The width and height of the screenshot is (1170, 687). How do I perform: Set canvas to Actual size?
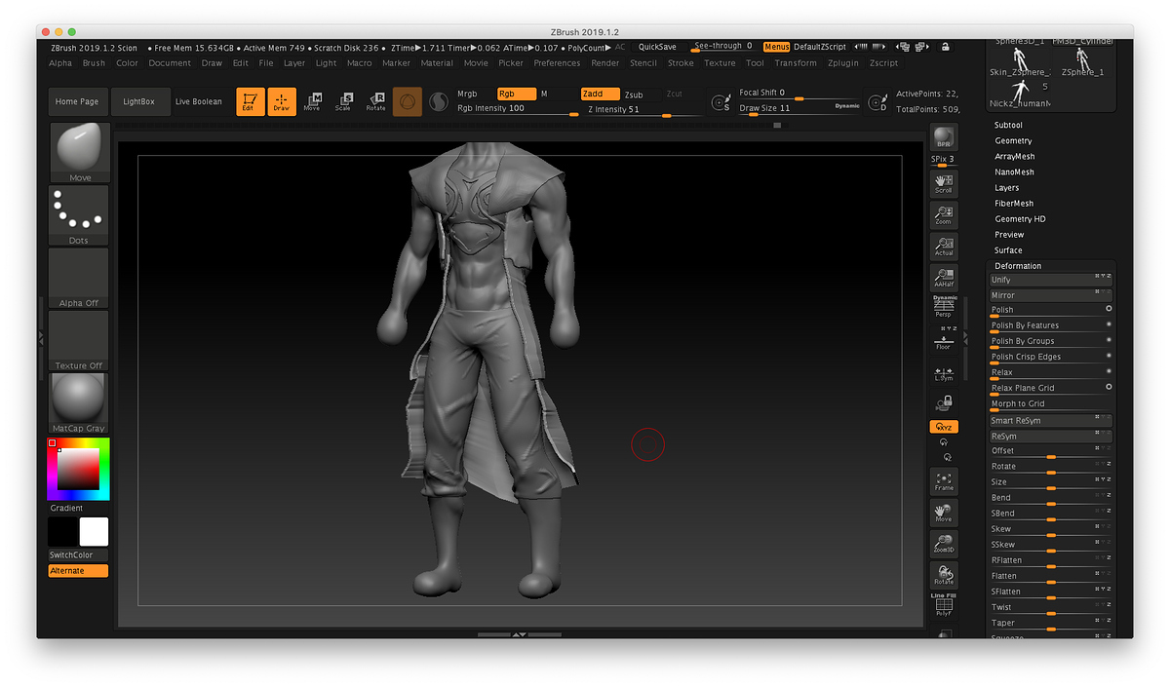tap(944, 246)
